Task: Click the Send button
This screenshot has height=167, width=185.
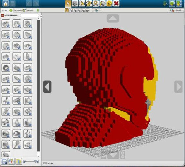Action: coord(176,10)
